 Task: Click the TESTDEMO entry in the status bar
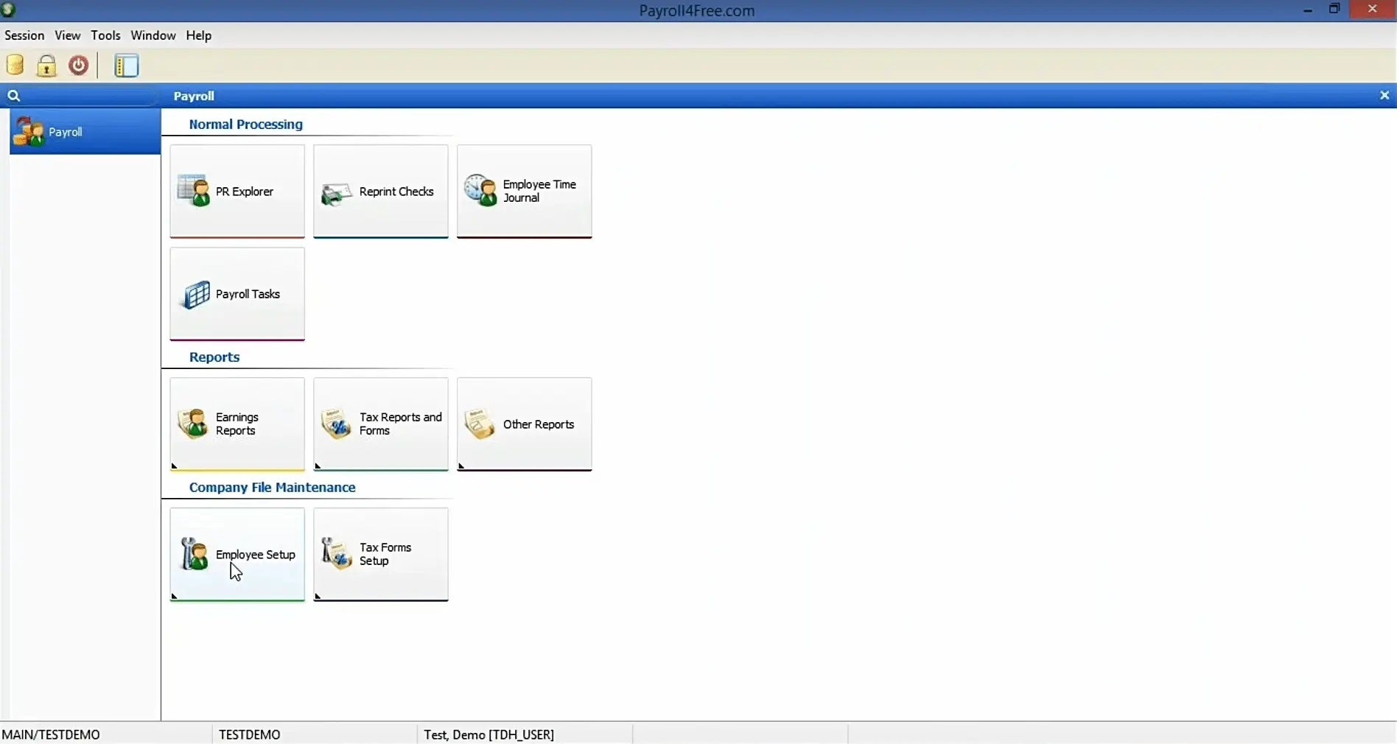[249, 734]
